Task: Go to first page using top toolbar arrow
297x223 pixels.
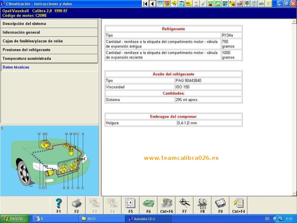Action: (x=145, y=4)
